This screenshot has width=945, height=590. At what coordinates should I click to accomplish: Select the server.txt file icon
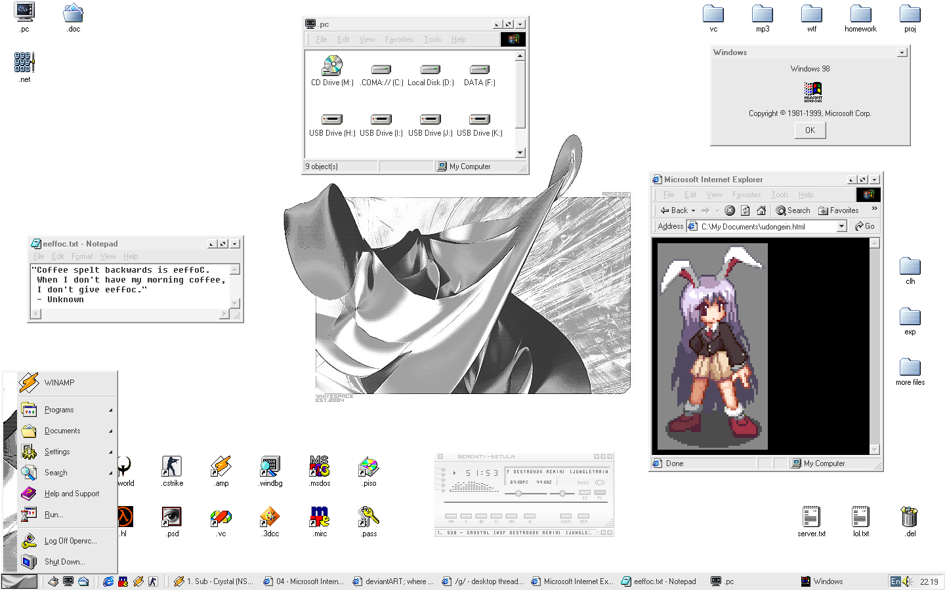(x=812, y=522)
